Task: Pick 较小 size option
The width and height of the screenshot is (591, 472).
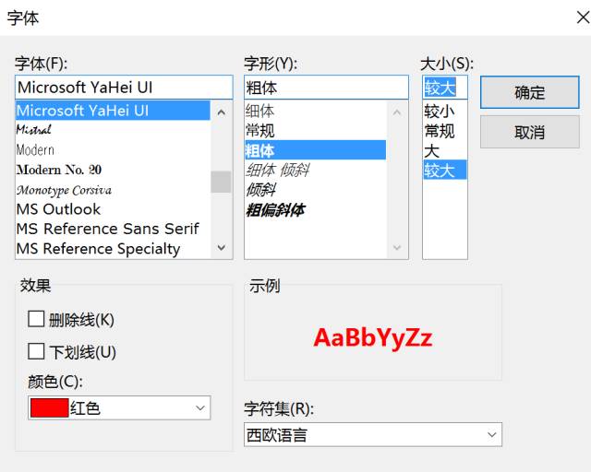Action: pos(445,111)
